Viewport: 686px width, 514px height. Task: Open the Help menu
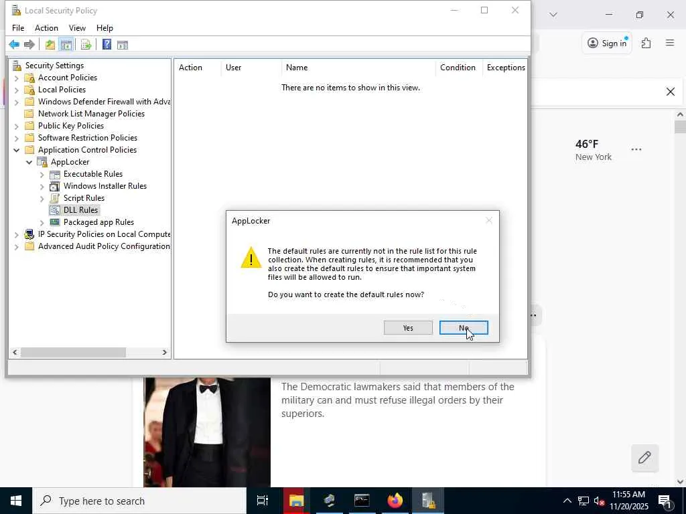[x=105, y=28]
